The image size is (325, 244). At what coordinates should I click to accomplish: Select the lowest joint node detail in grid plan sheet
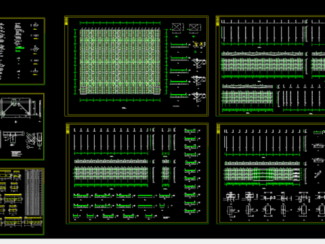[198, 97]
